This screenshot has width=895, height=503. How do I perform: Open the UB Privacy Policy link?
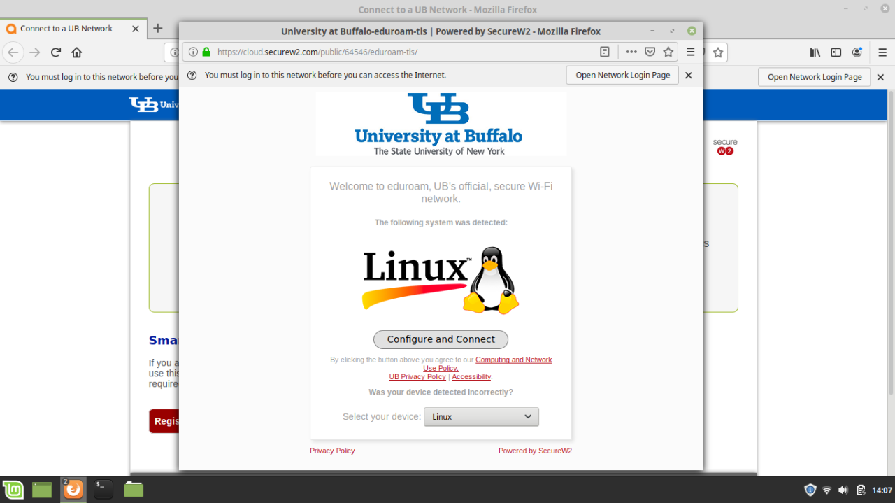coord(417,376)
